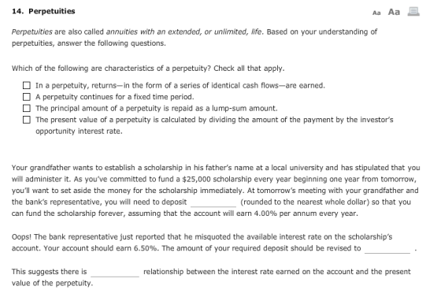Click the 'Which of the following are characteristics' question

coord(148,69)
